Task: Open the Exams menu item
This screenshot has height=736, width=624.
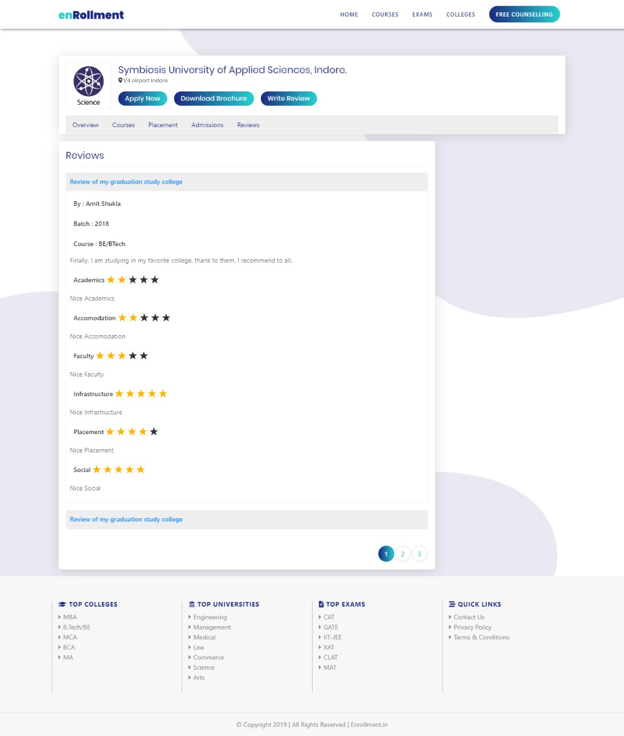Action: tap(422, 15)
